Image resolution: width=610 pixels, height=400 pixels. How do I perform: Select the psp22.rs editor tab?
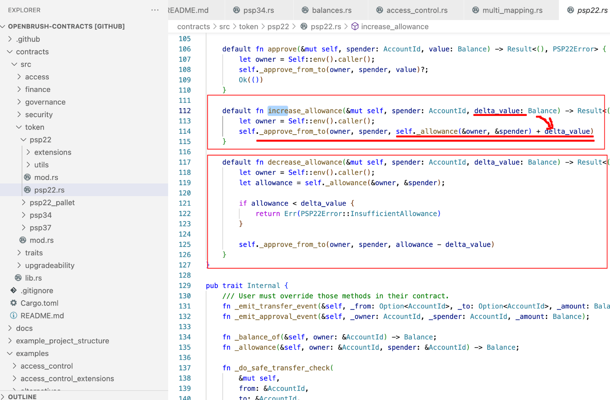(584, 10)
